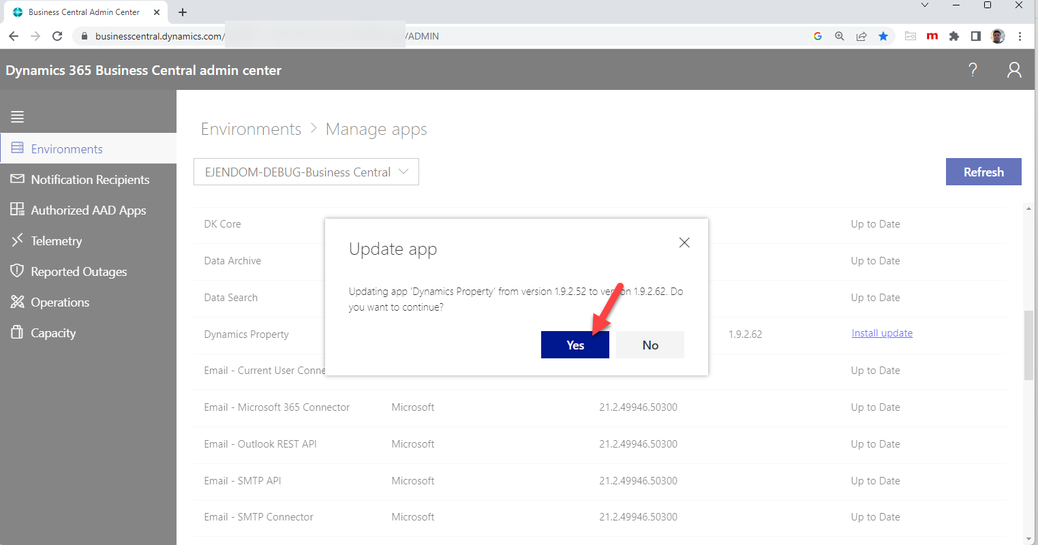Select the DK Core row
The height and width of the screenshot is (545, 1038).
click(599, 224)
